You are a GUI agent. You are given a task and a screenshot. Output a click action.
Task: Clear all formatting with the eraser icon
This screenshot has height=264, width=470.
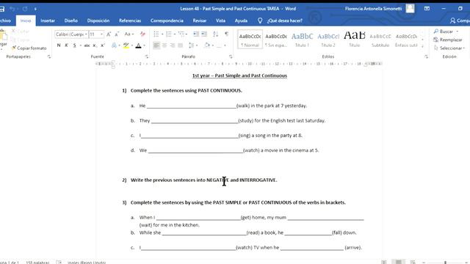[142, 34]
